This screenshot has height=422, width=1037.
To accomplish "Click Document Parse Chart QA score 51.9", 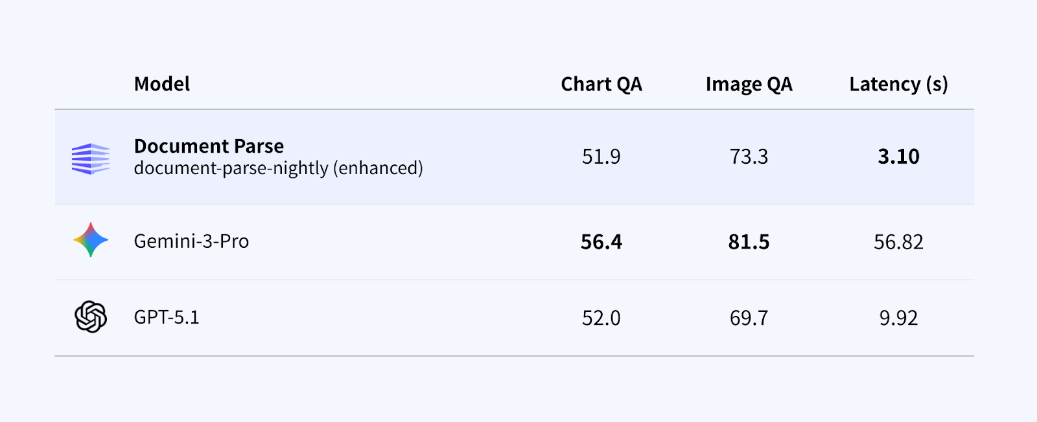I will [x=601, y=157].
